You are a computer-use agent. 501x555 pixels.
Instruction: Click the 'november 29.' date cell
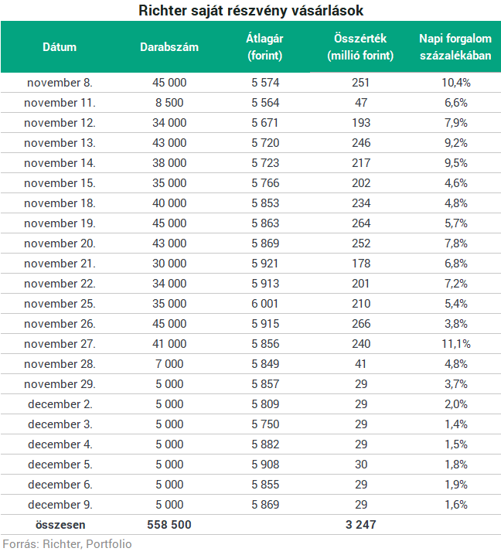pos(60,384)
